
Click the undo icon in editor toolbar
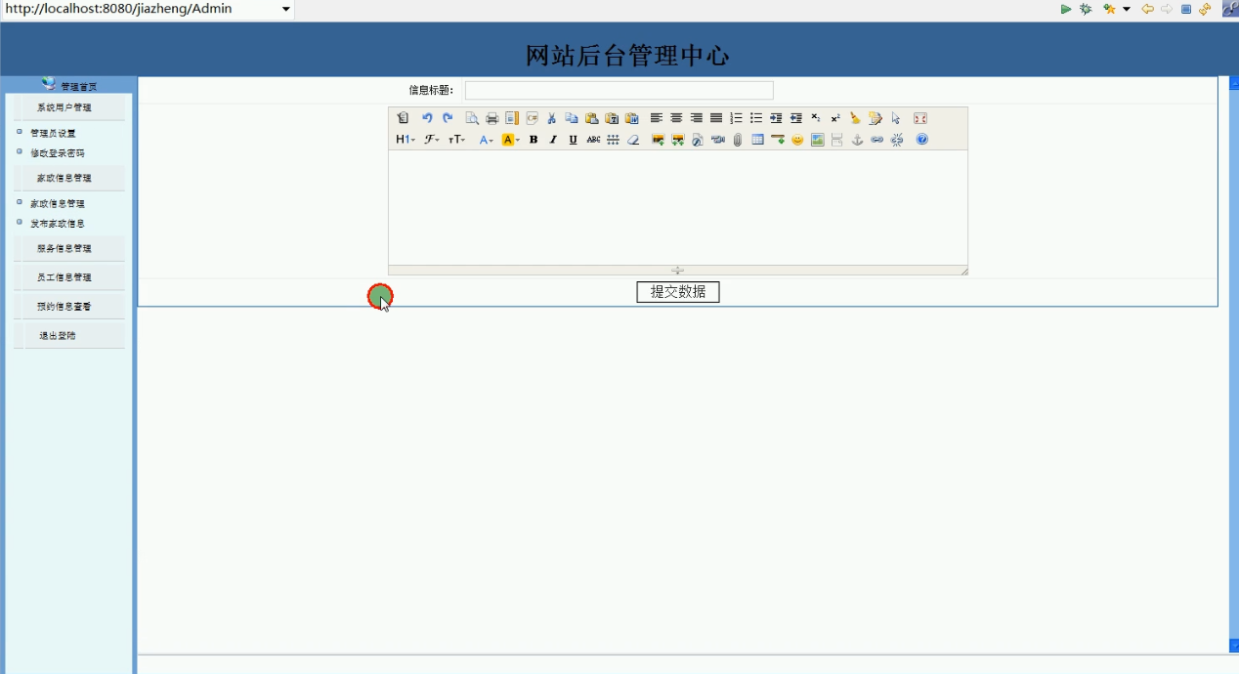[427, 118]
